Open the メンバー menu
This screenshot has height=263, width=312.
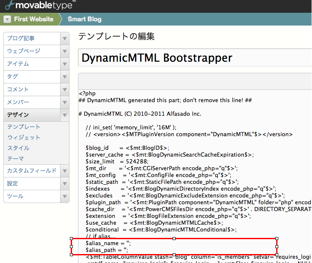pyautogui.click(x=32, y=102)
